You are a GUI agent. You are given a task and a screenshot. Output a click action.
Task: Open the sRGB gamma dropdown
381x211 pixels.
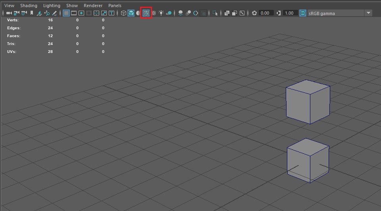[339, 13]
